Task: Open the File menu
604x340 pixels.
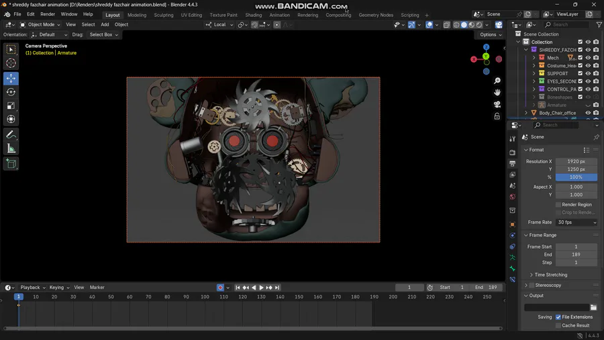Action: pyautogui.click(x=17, y=14)
